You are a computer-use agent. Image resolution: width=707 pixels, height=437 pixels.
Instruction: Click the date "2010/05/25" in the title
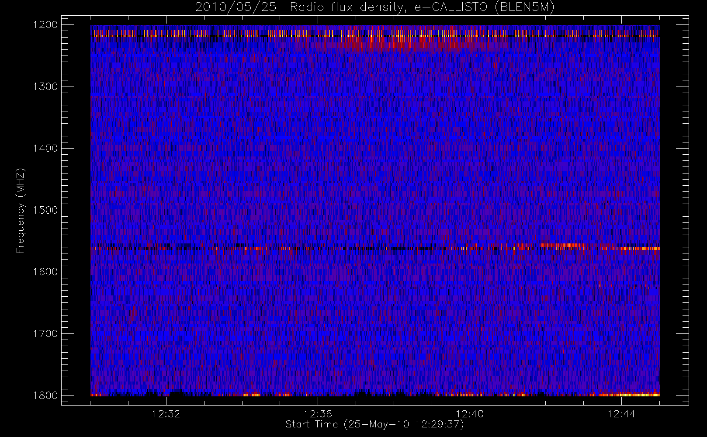point(236,7)
